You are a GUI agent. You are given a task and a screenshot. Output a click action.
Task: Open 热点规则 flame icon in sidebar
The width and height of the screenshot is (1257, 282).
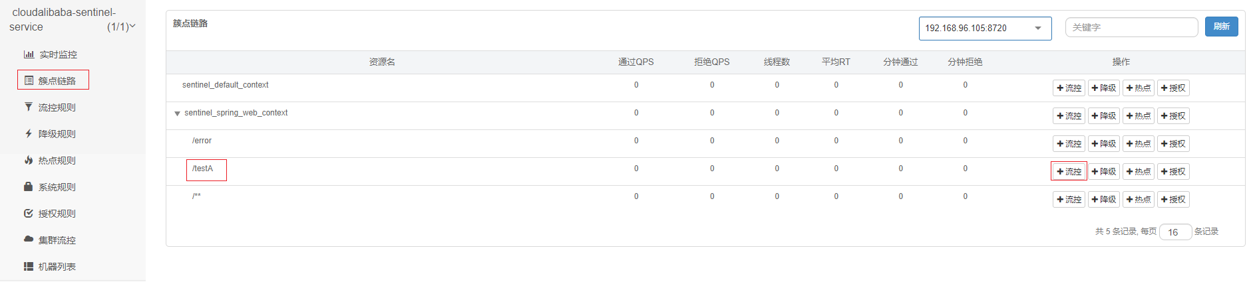point(29,160)
